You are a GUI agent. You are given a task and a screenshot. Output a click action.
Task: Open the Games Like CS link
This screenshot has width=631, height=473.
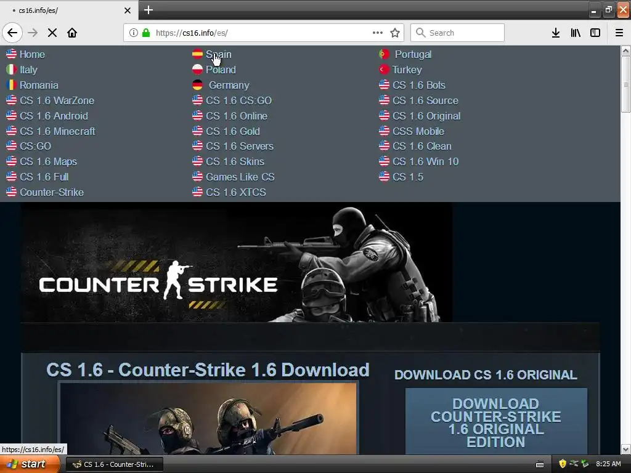pyautogui.click(x=240, y=177)
